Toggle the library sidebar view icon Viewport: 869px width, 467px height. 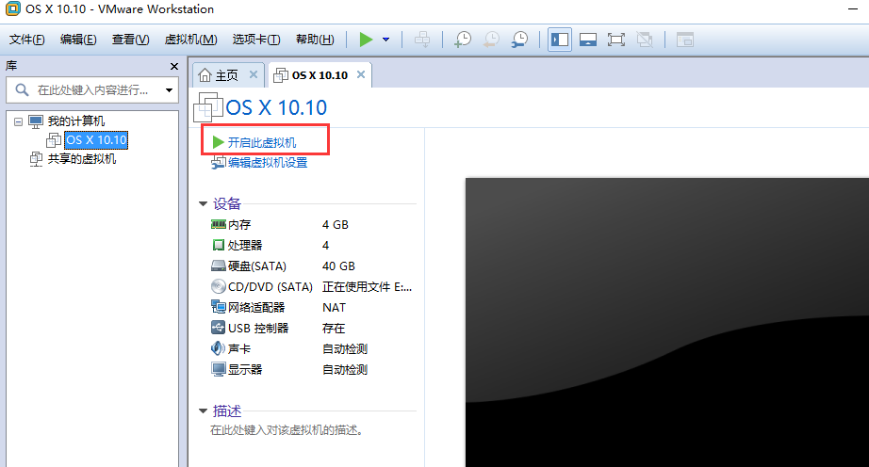[560, 40]
